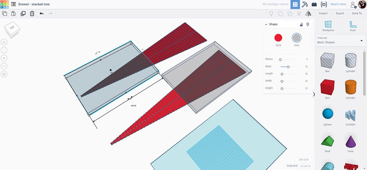Select the Ruler tool

(353, 26)
